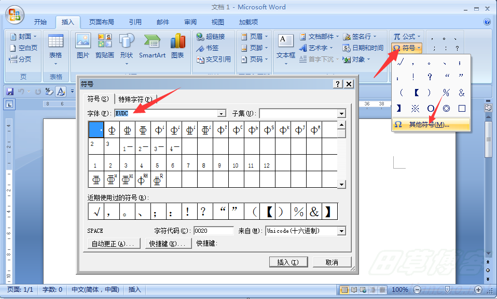Expand the footer (页脚) dropdown

coord(266,48)
